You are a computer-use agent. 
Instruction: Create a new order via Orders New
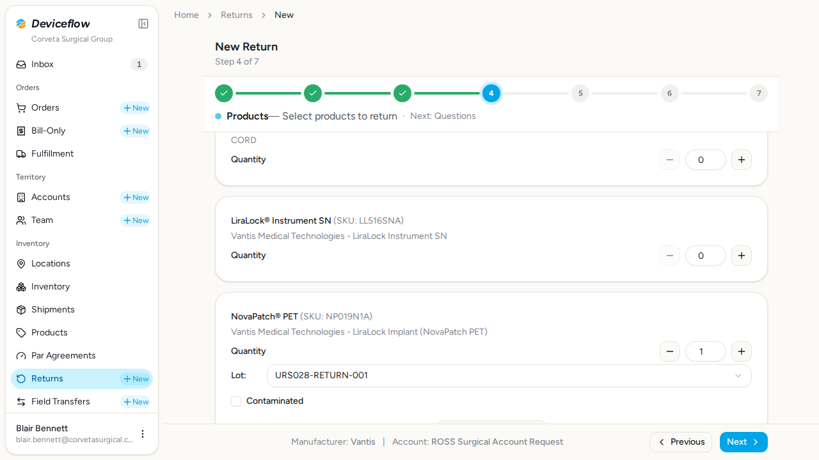[136, 108]
